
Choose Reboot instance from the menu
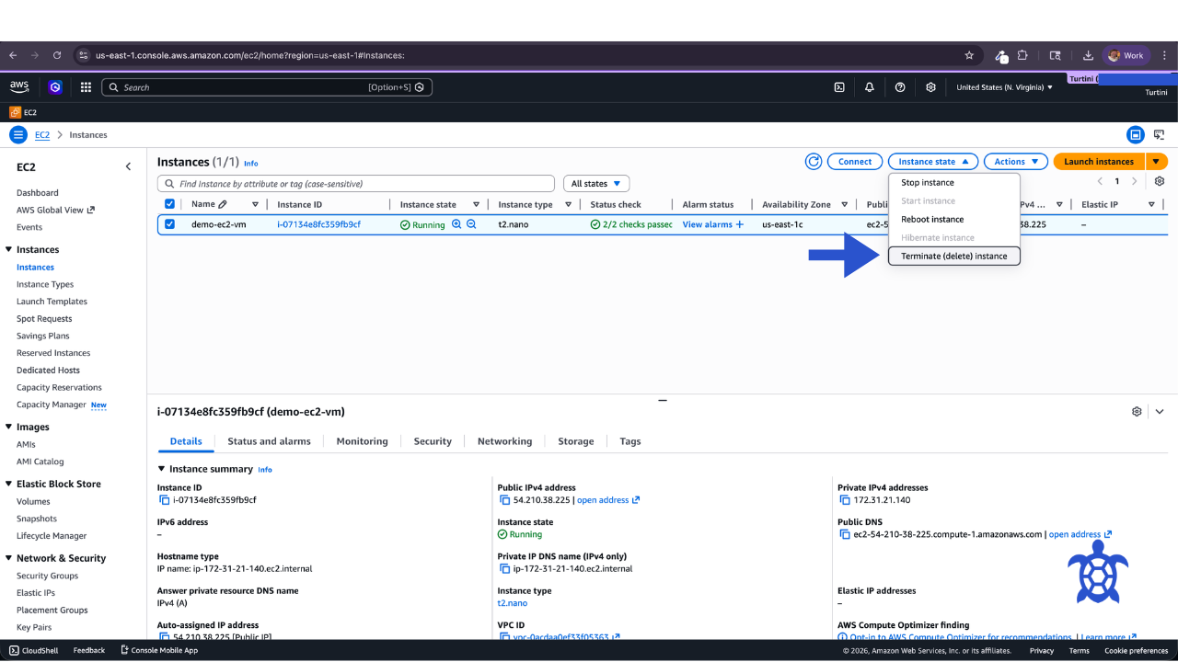pyautogui.click(x=954, y=220)
